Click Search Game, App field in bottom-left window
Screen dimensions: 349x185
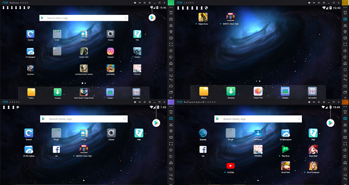point(84,119)
